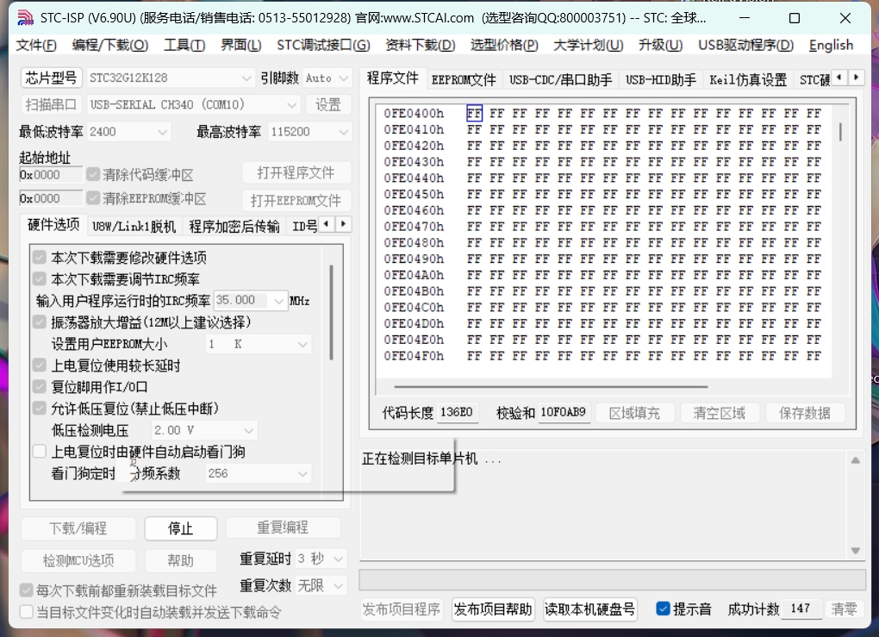Image resolution: width=879 pixels, height=637 pixels.
Task: Switch to USB-HID助手 tab
Action: click(661, 80)
